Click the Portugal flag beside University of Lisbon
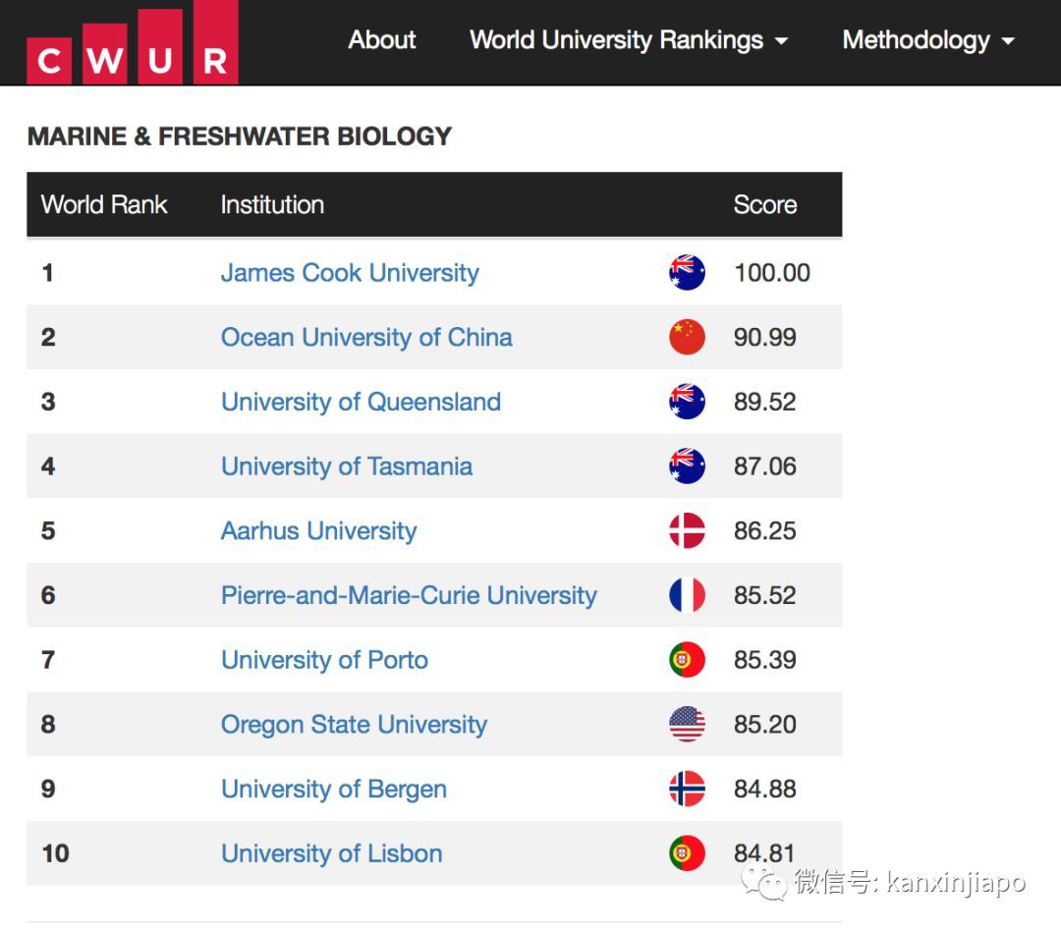The width and height of the screenshot is (1061, 932). tap(687, 853)
